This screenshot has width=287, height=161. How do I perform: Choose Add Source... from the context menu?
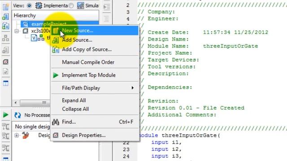[95, 40]
